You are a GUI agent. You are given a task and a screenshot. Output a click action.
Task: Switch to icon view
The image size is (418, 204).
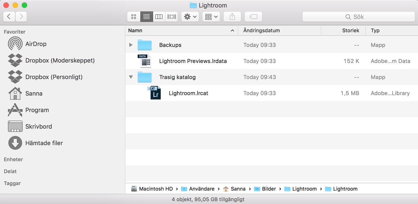click(134, 17)
